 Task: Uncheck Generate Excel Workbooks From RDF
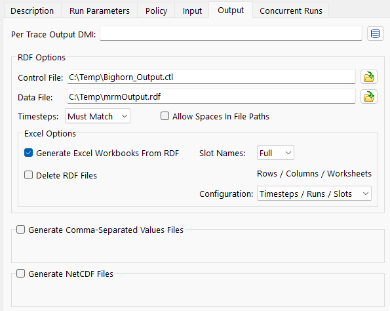click(x=28, y=153)
